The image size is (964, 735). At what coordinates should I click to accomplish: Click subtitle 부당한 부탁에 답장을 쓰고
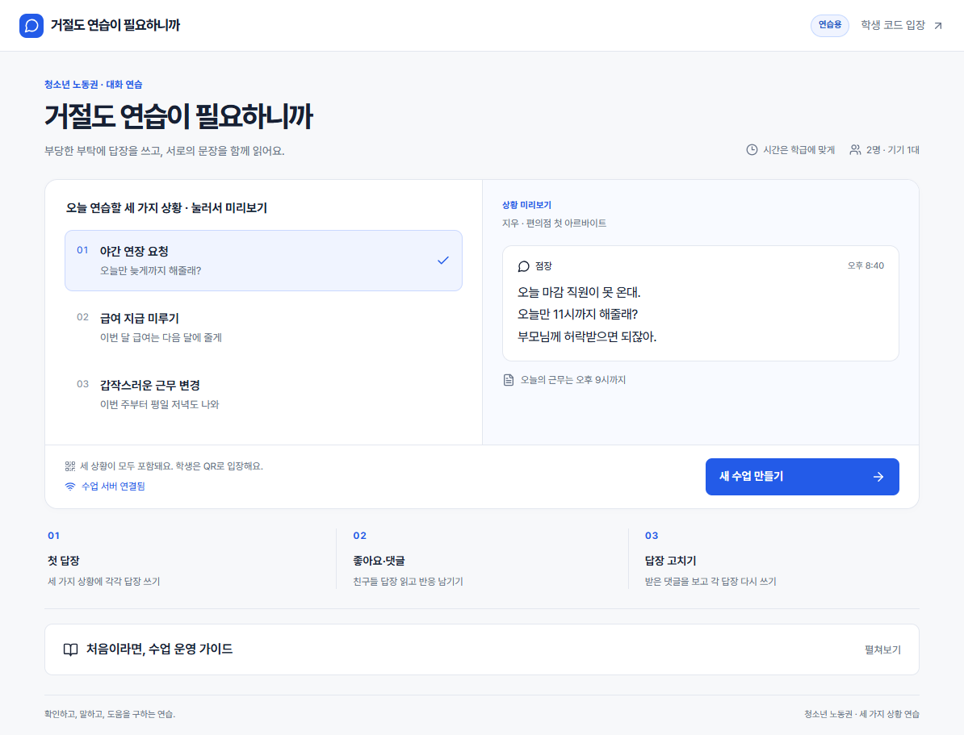point(165,151)
